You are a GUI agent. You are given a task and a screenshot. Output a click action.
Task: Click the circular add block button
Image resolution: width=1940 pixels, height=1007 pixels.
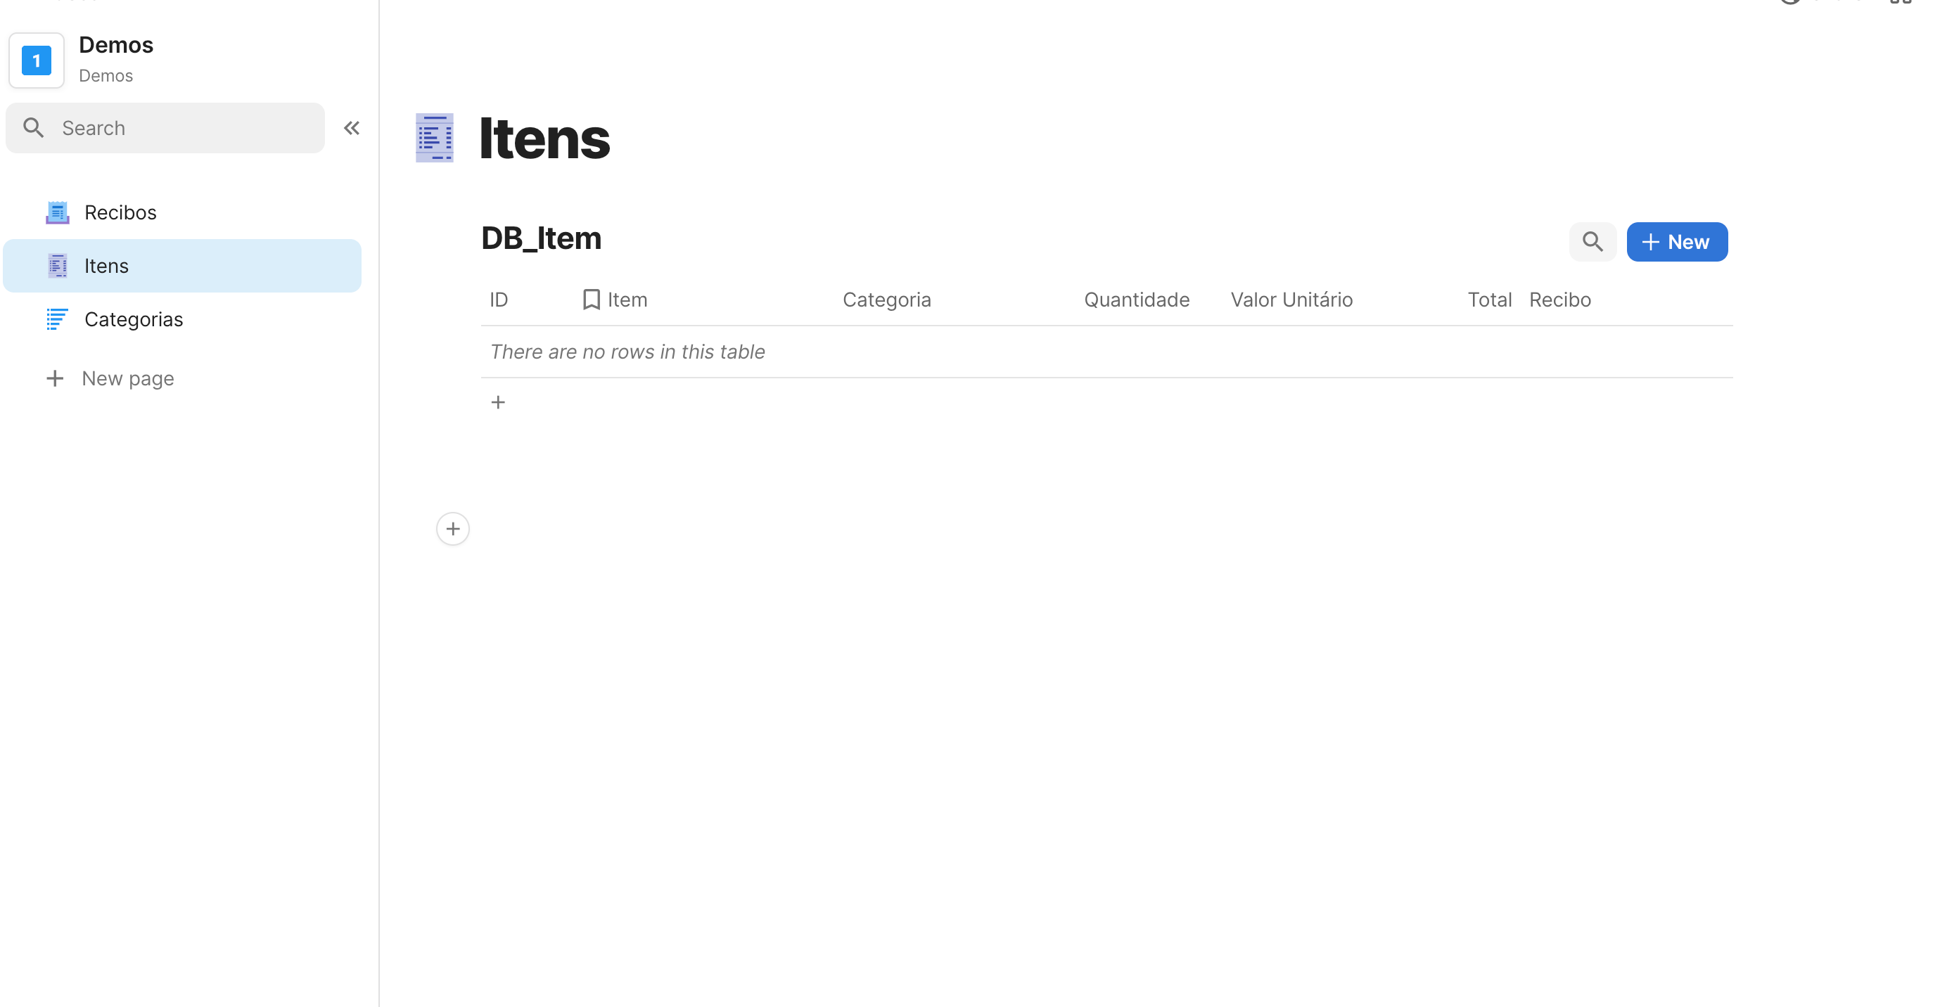tap(452, 529)
